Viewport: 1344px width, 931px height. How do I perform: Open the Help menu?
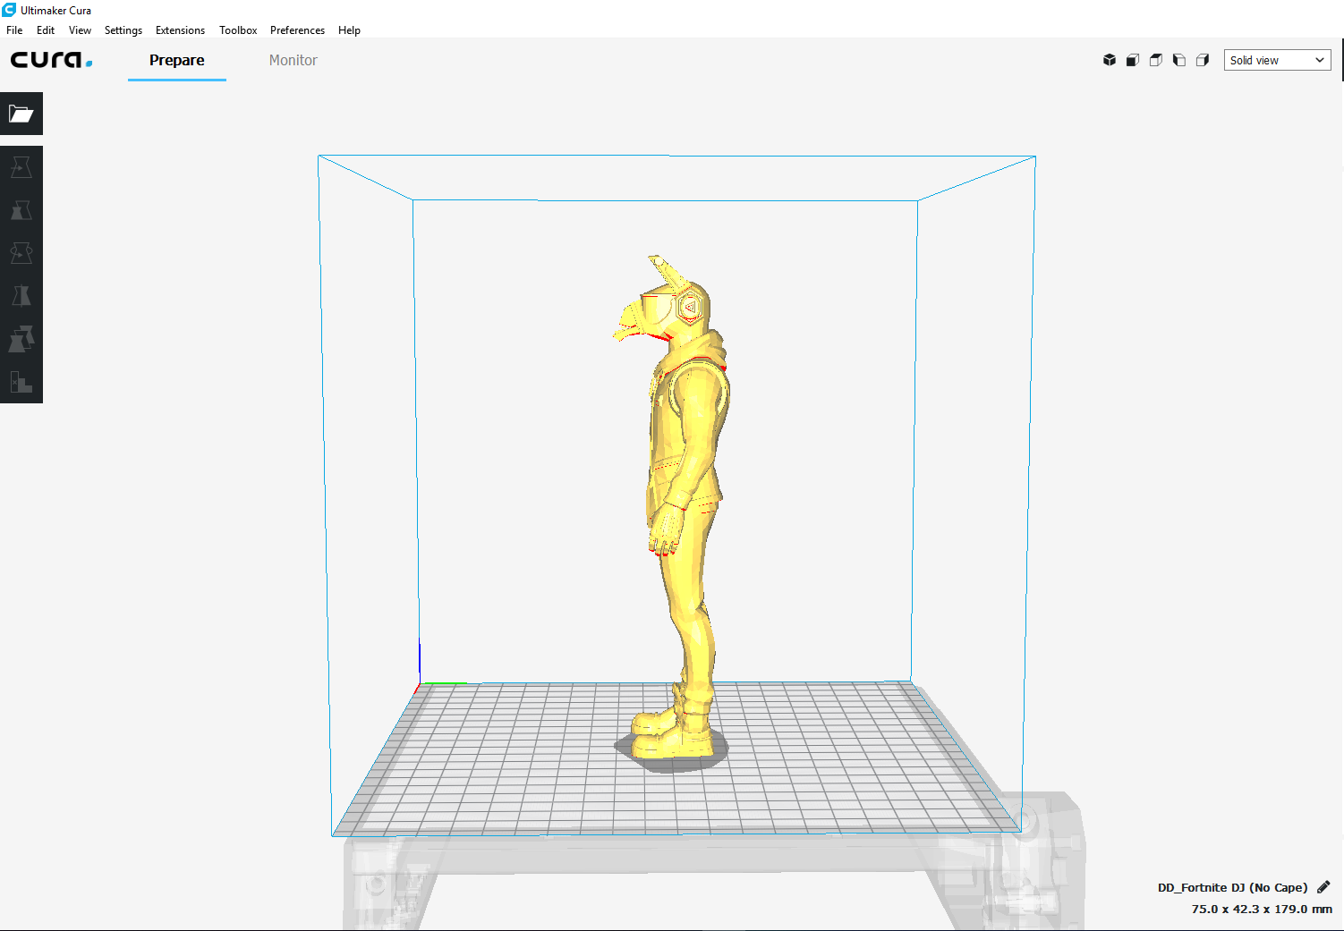[349, 30]
